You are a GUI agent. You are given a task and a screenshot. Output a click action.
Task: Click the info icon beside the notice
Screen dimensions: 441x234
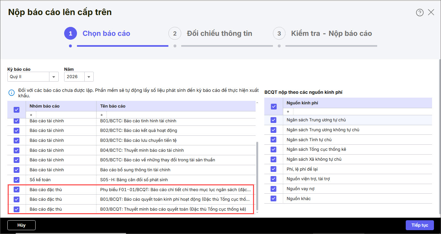pyautogui.click(x=12, y=93)
